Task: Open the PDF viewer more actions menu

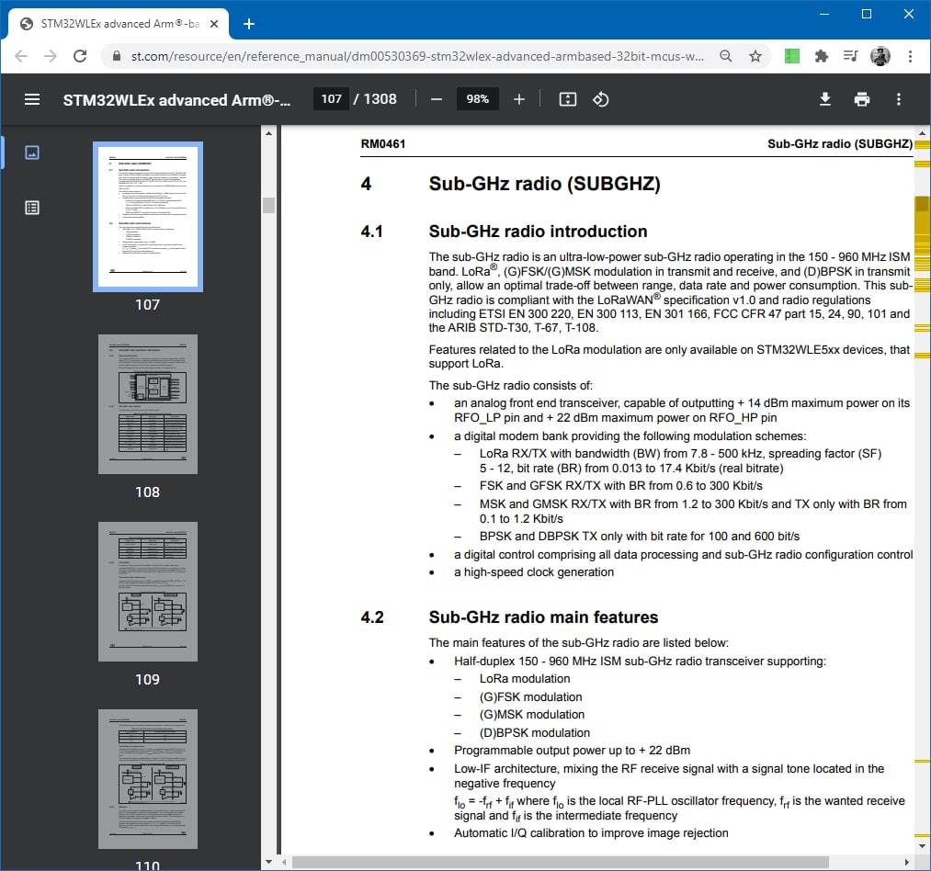Action: click(x=898, y=99)
